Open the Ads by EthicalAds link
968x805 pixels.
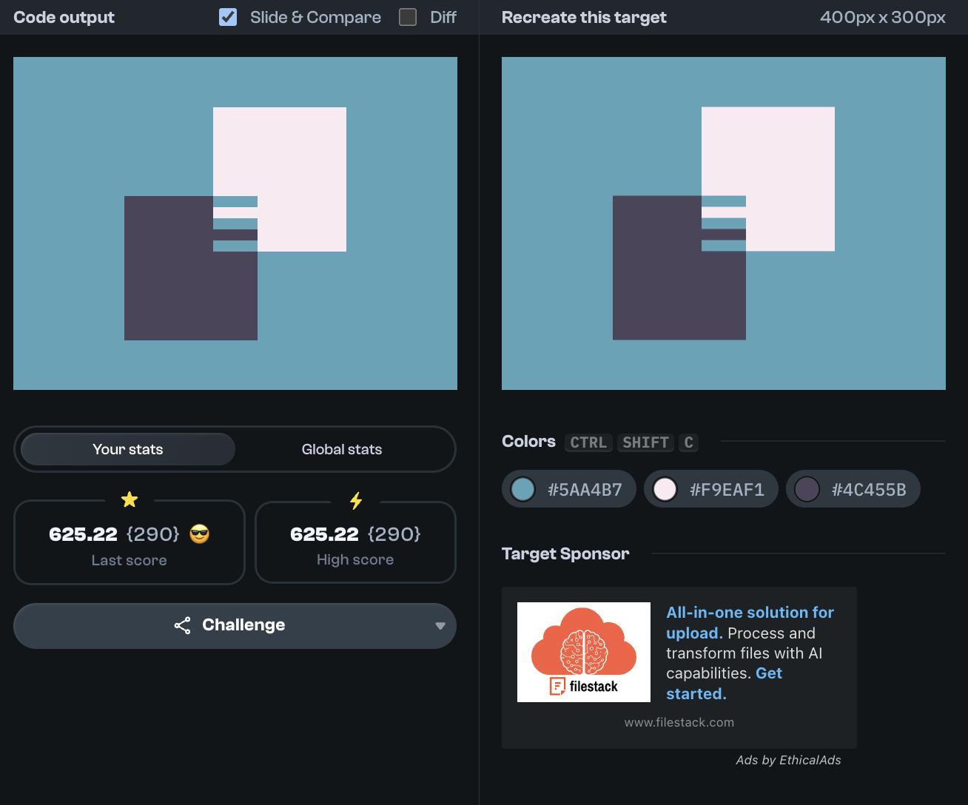788,760
